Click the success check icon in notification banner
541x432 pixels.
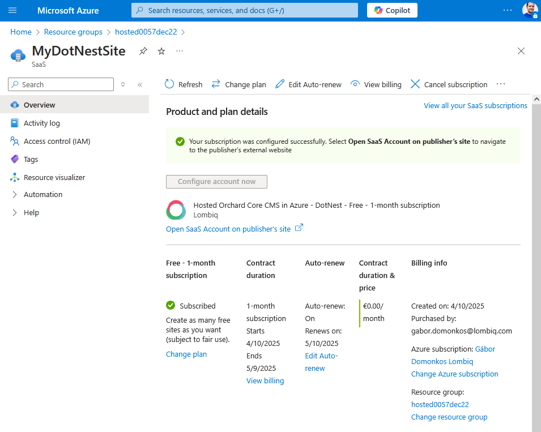pos(180,142)
